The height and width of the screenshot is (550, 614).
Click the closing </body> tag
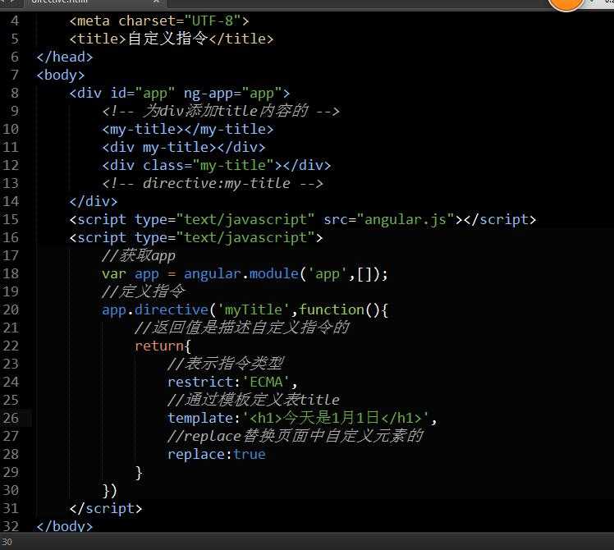[x=65, y=525]
